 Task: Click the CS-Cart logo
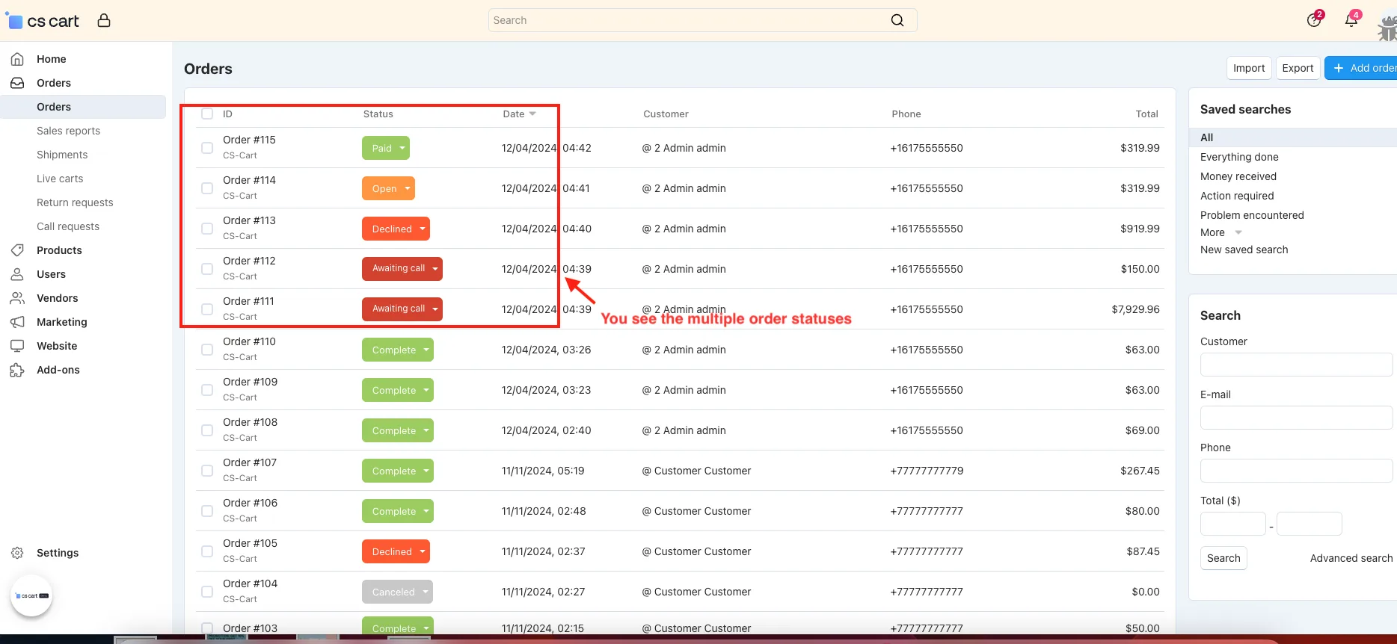[x=43, y=21]
